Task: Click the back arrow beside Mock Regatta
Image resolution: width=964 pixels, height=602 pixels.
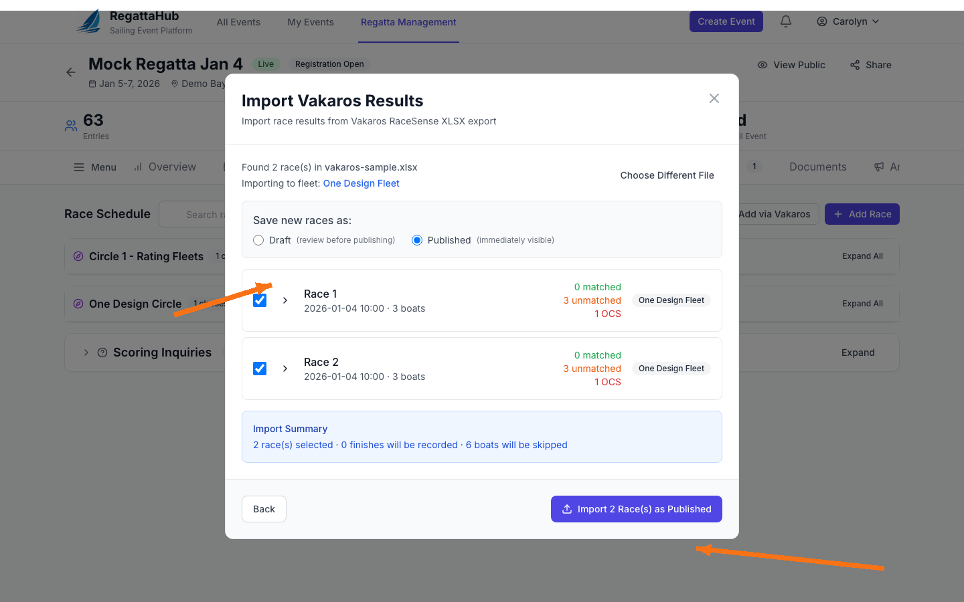Action: click(71, 72)
